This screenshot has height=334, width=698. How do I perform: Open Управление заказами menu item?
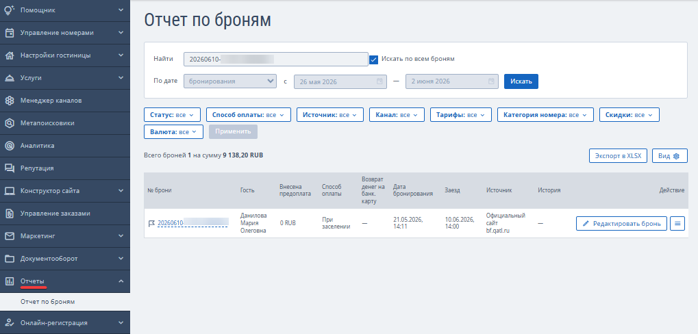coord(65,214)
